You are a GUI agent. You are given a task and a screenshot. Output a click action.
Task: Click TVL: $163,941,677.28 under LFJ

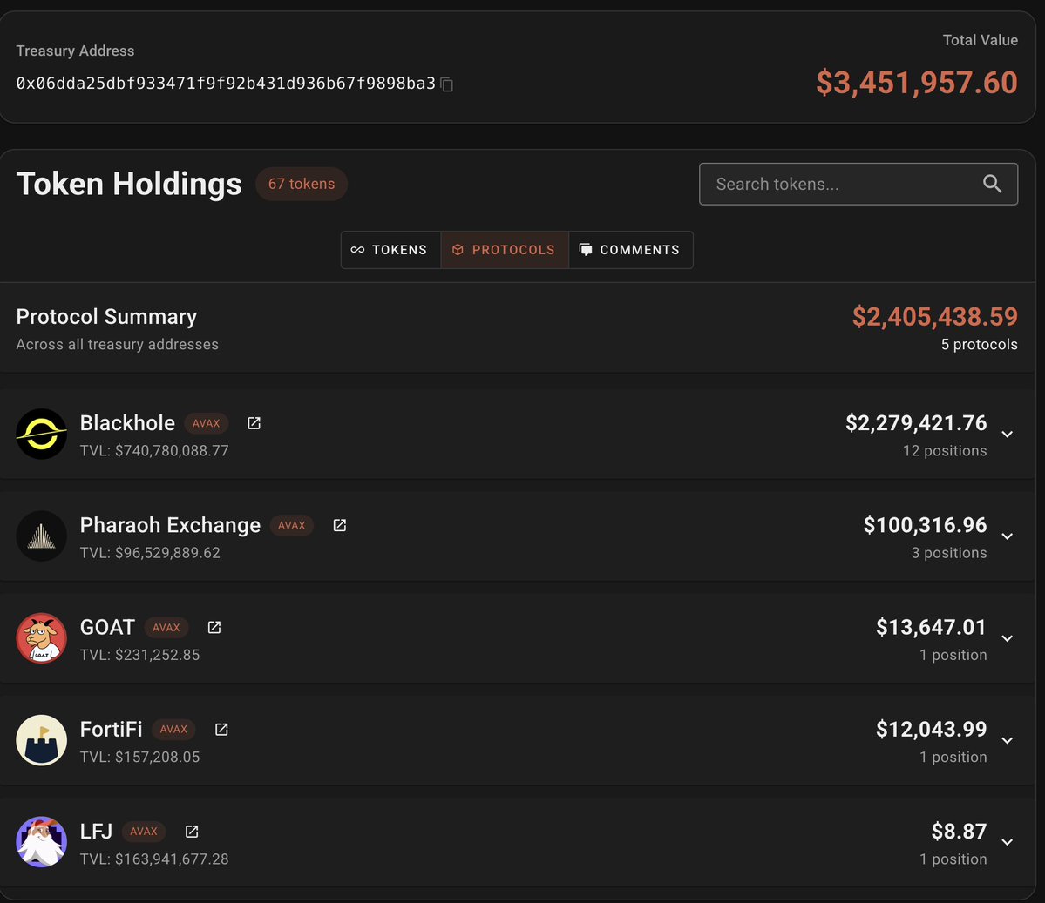[x=154, y=859]
